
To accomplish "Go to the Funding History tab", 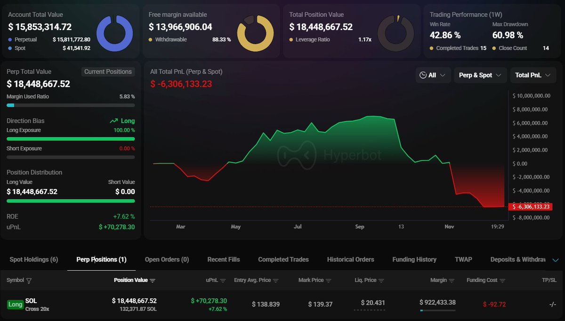I will 414,259.
